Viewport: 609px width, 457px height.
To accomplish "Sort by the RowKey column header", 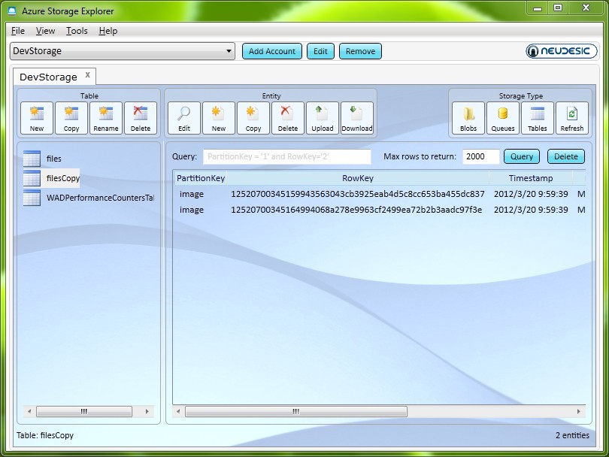I will click(358, 178).
